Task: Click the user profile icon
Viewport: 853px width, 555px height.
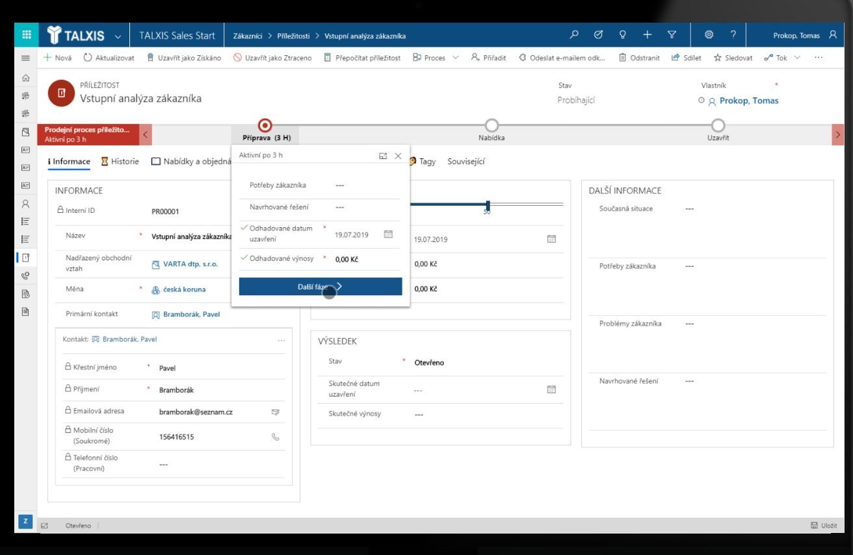Action: [833, 35]
